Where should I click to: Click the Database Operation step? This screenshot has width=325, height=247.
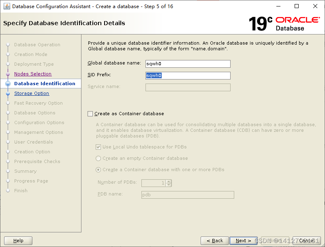click(x=37, y=45)
